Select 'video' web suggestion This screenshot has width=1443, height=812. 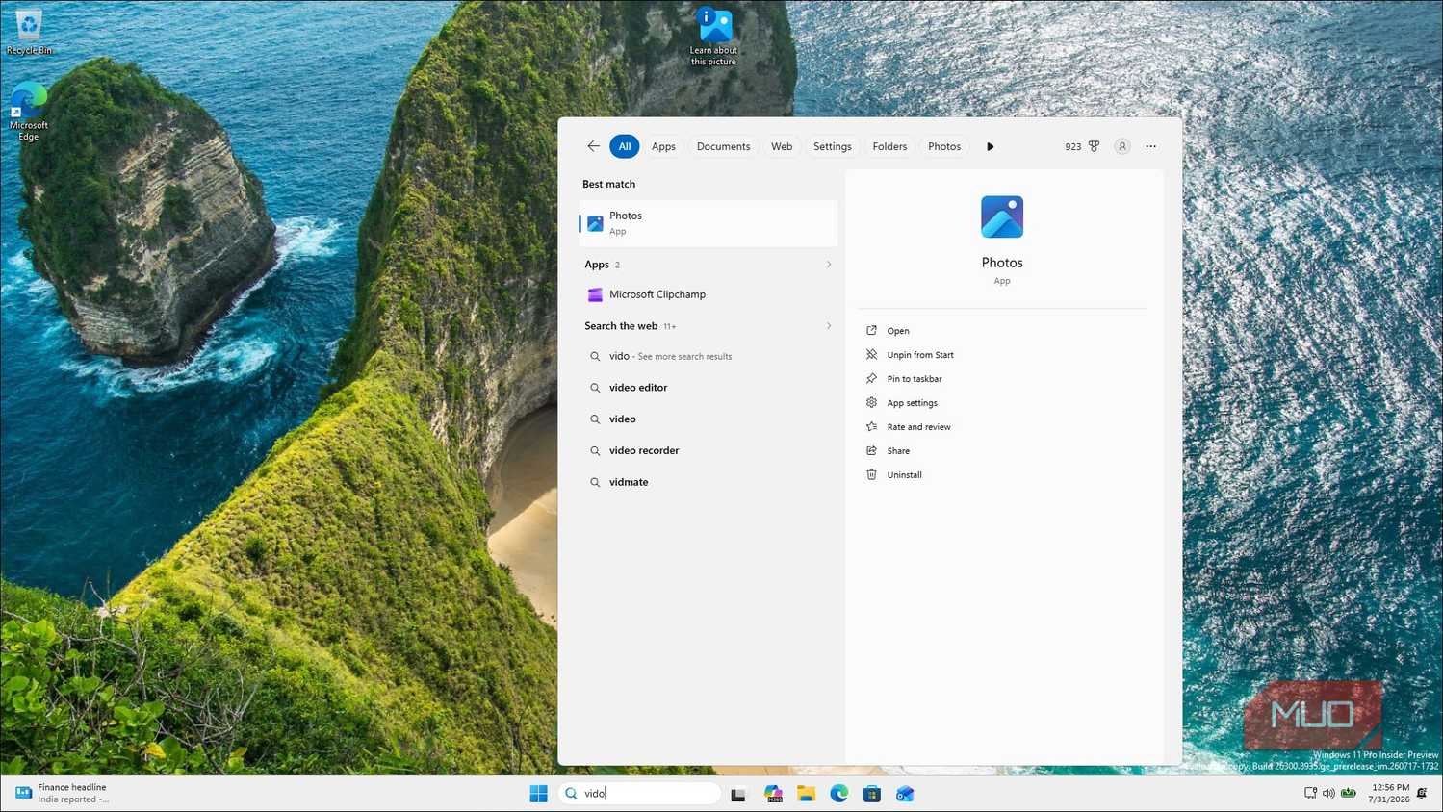point(708,419)
